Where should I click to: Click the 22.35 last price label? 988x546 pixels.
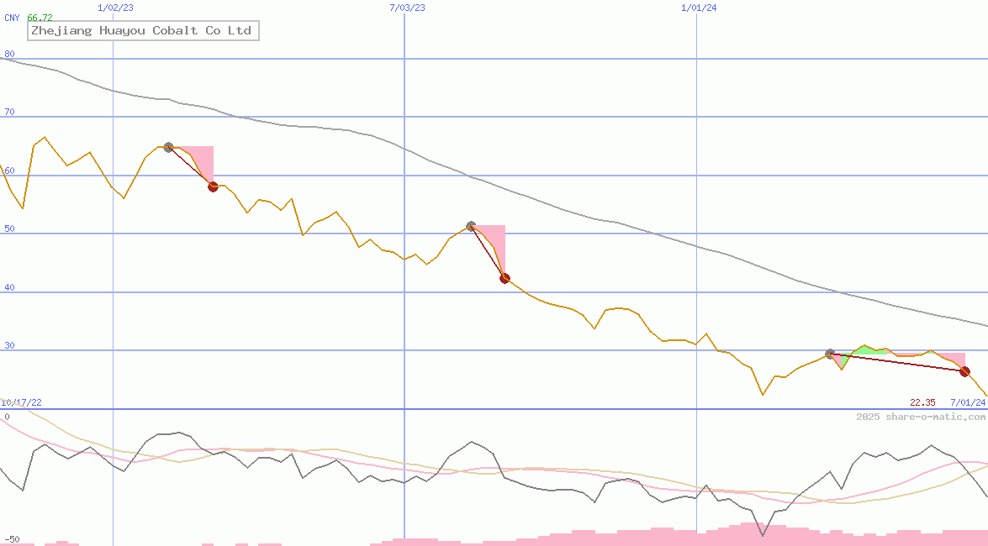point(922,402)
